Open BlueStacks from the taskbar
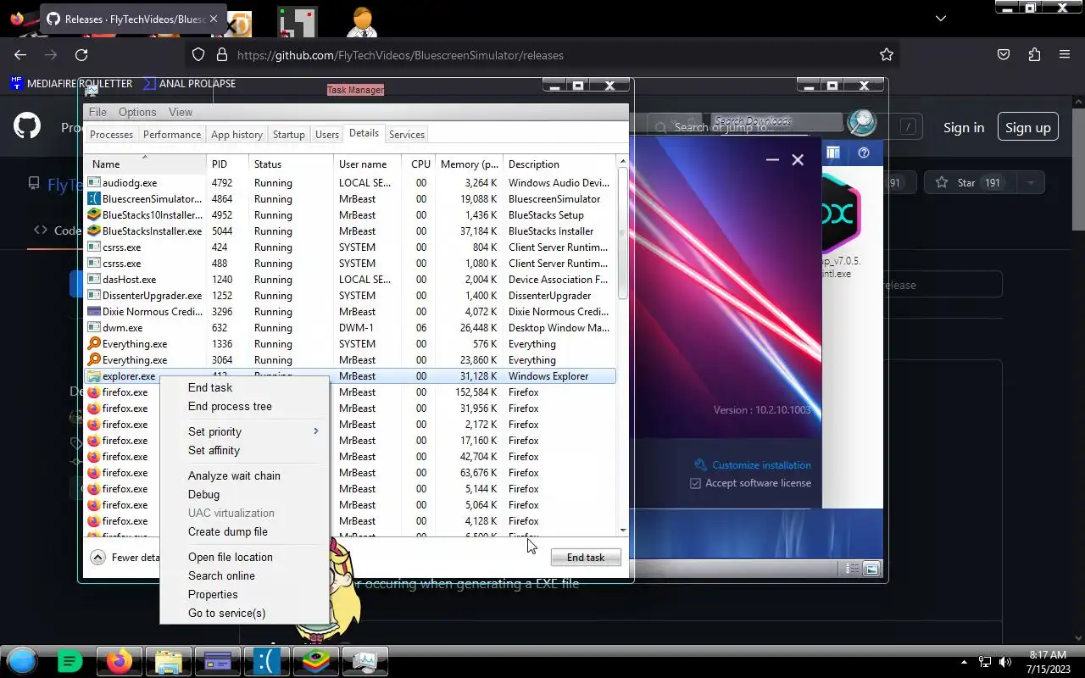This screenshot has height=678, width=1085. (x=316, y=661)
